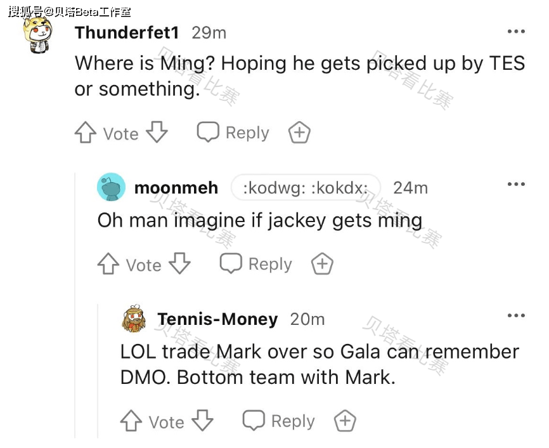Click award icon on Thunderfet1's comment

[x=299, y=133]
